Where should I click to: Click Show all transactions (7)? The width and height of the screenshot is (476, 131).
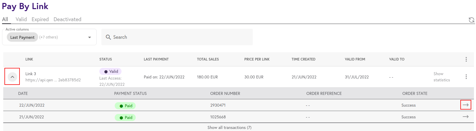(x=229, y=127)
